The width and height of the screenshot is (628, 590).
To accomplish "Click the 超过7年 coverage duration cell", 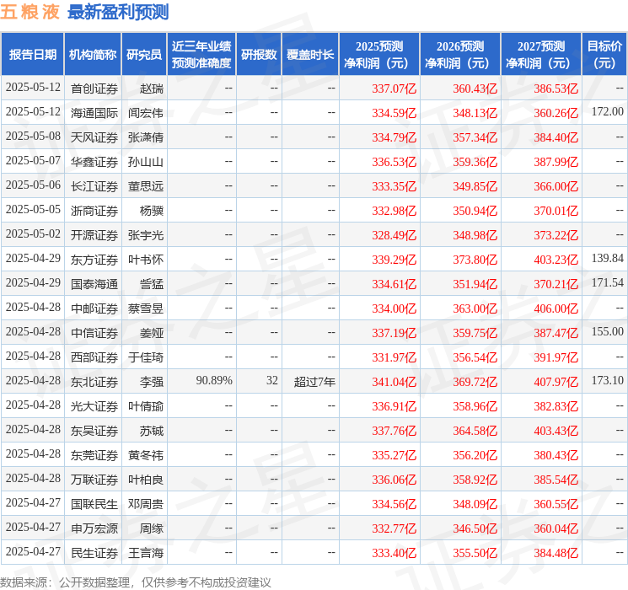I will click(314, 382).
